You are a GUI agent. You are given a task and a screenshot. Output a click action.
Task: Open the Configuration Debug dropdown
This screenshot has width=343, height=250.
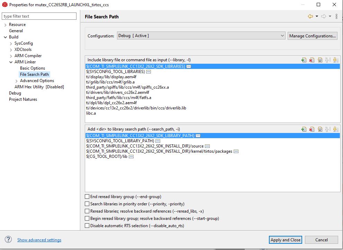[x=201, y=36]
